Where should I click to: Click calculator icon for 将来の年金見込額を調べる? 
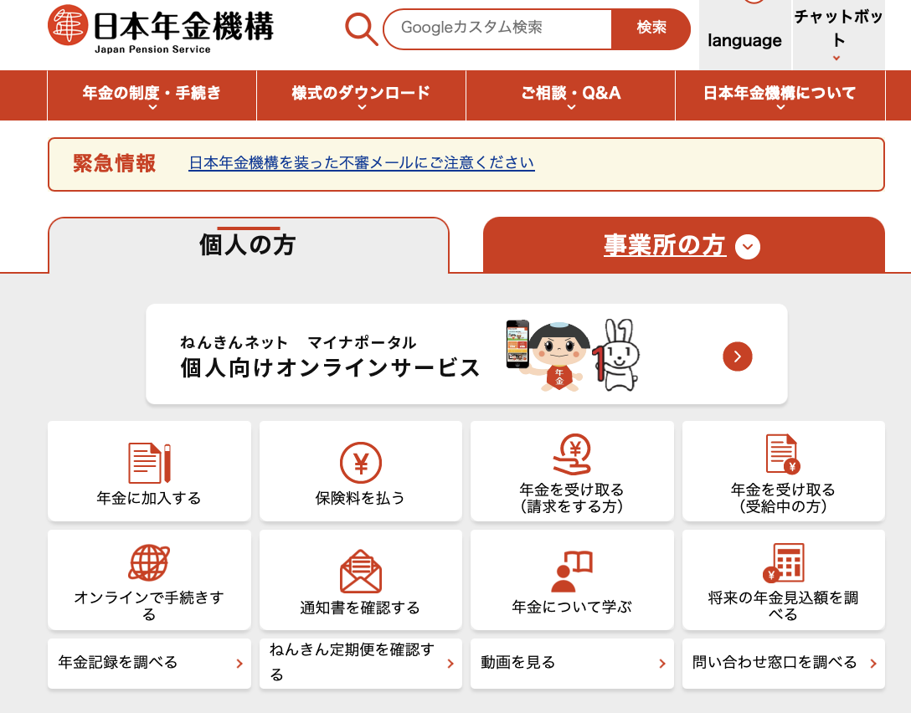pyautogui.click(x=783, y=563)
